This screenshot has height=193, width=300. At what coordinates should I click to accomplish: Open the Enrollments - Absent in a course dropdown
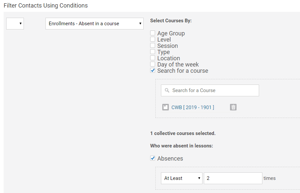click(95, 24)
